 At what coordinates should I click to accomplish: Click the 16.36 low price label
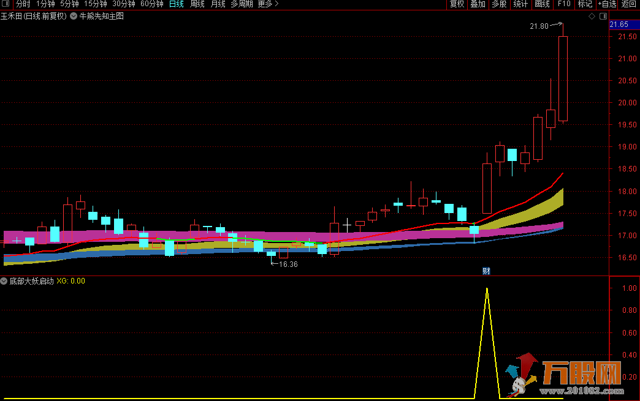tap(288, 264)
